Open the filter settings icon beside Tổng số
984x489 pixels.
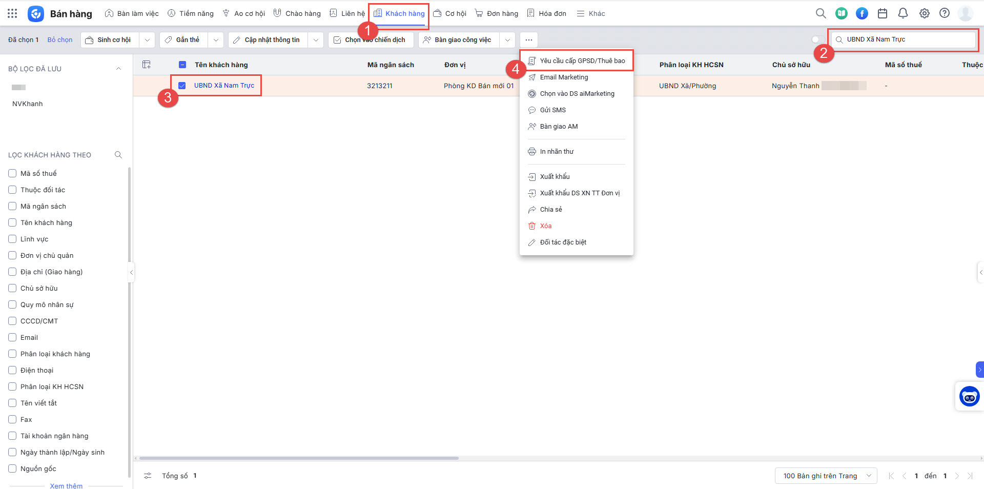point(148,476)
